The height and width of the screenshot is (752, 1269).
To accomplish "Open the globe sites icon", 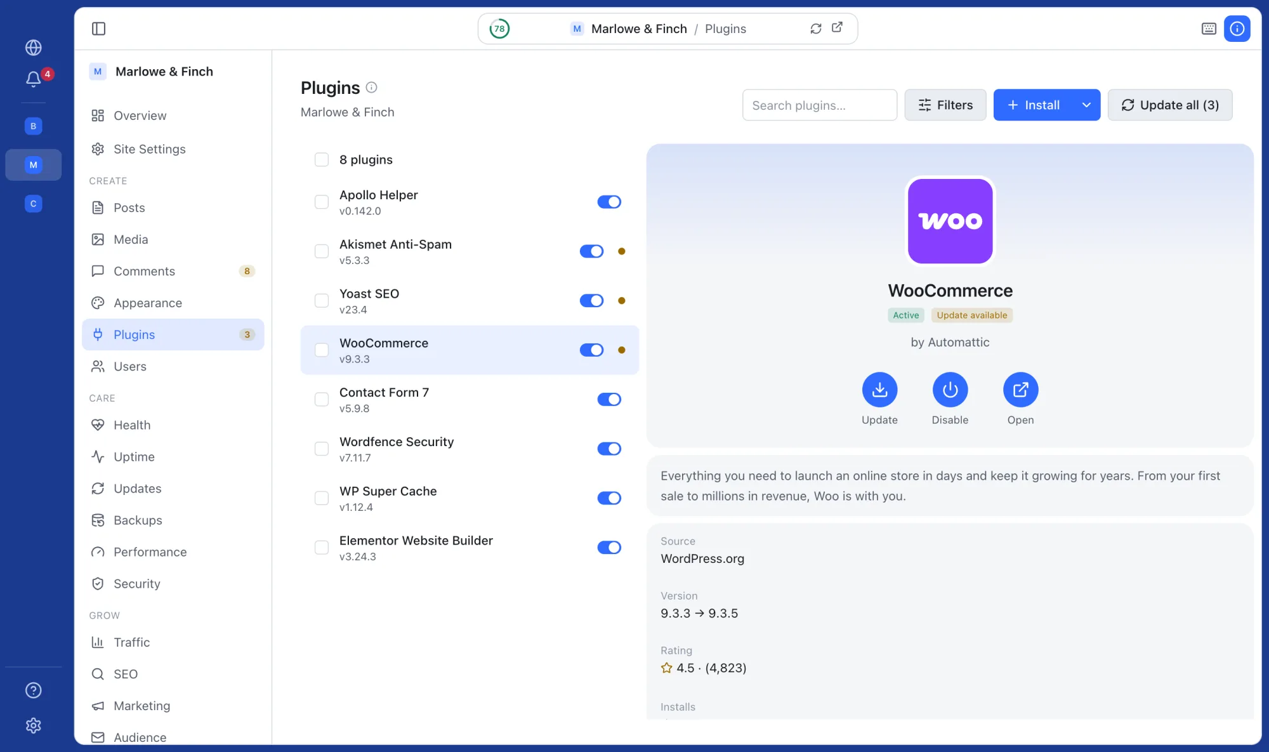I will [x=34, y=48].
